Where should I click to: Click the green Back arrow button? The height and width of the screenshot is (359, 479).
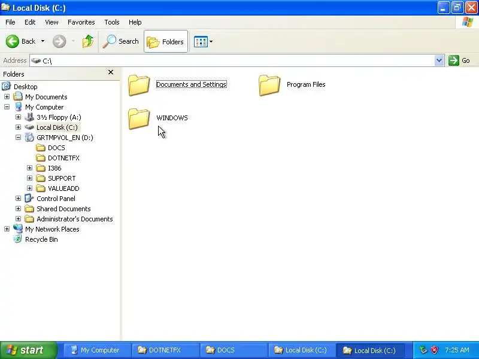[x=12, y=41]
